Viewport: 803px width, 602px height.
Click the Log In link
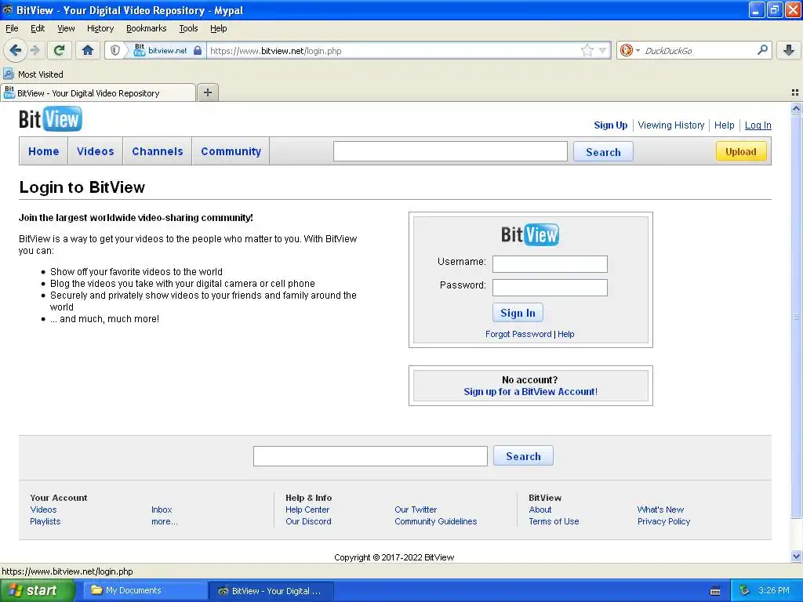[758, 125]
